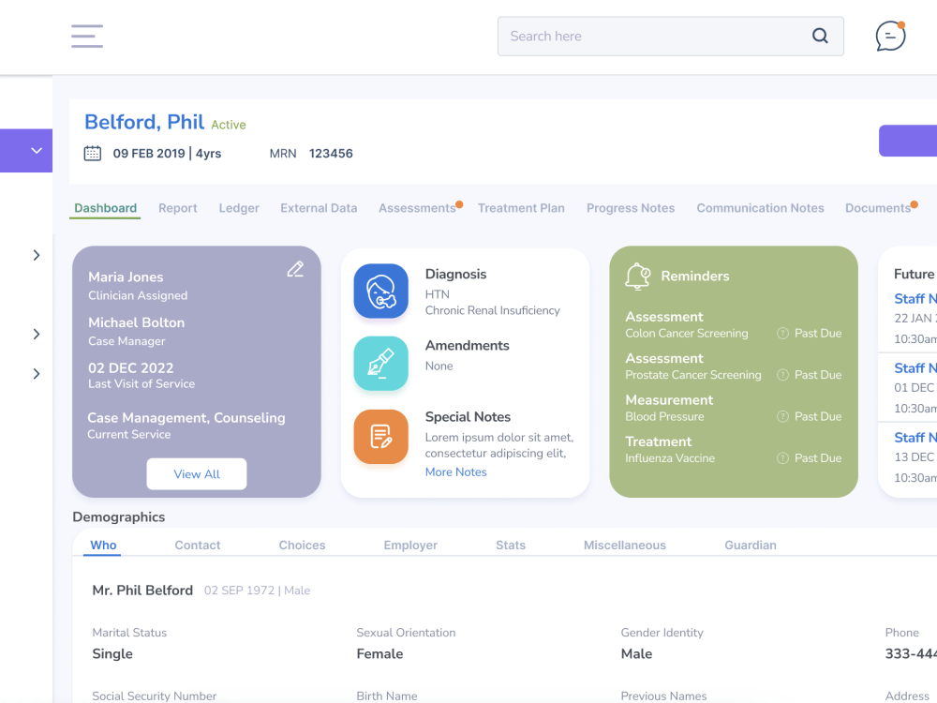Select the Contact tab in Demographics
Screen dimensions: 937x703
tap(197, 545)
